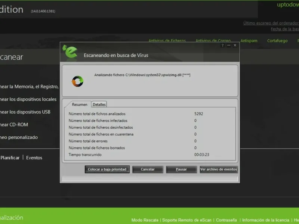
Task: Open Antivirus de Correo module
Action: pyautogui.click(x=213, y=40)
